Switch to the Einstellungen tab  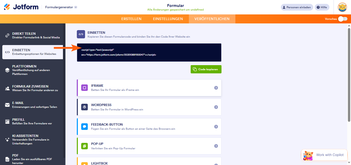click(x=168, y=19)
